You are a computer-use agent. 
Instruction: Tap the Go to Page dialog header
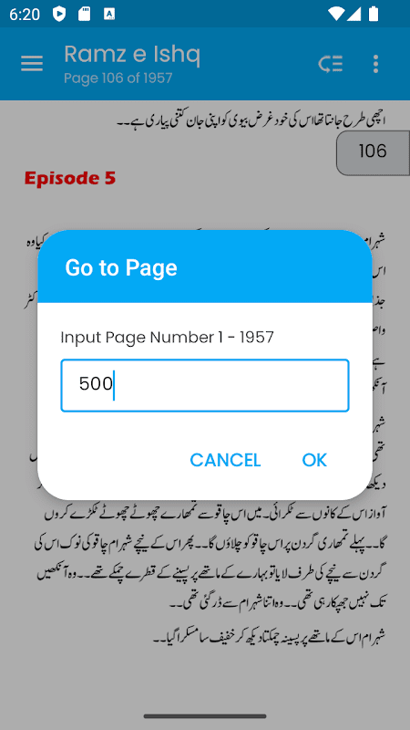click(x=204, y=266)
